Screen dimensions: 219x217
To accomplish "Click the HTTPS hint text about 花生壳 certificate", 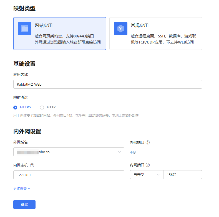I will click(76, 116).
